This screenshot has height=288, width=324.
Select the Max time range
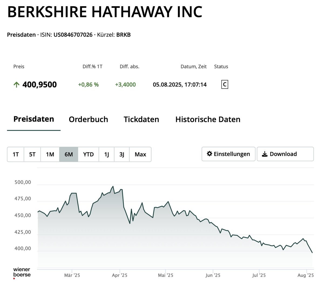(x=140, y=154)
